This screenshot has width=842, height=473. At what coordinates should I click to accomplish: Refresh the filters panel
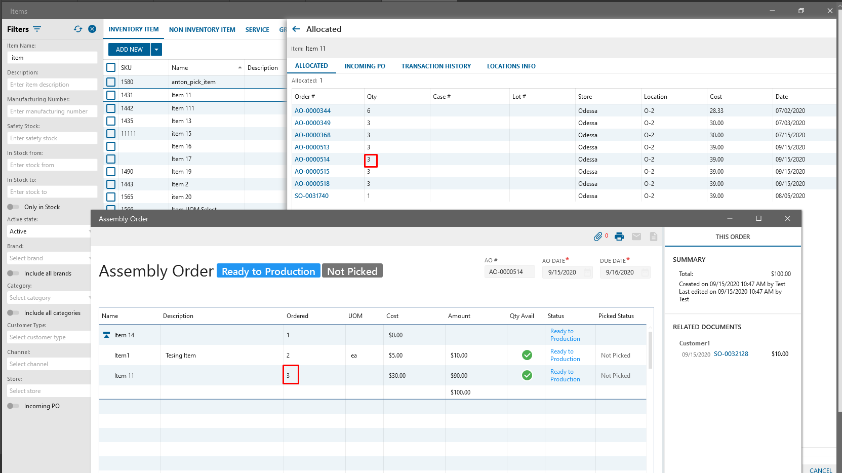point(78,29)
